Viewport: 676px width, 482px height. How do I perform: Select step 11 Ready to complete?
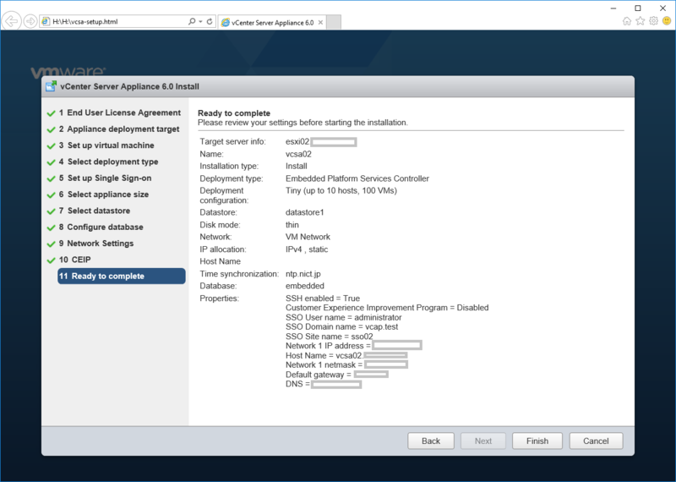click(122, 277)
